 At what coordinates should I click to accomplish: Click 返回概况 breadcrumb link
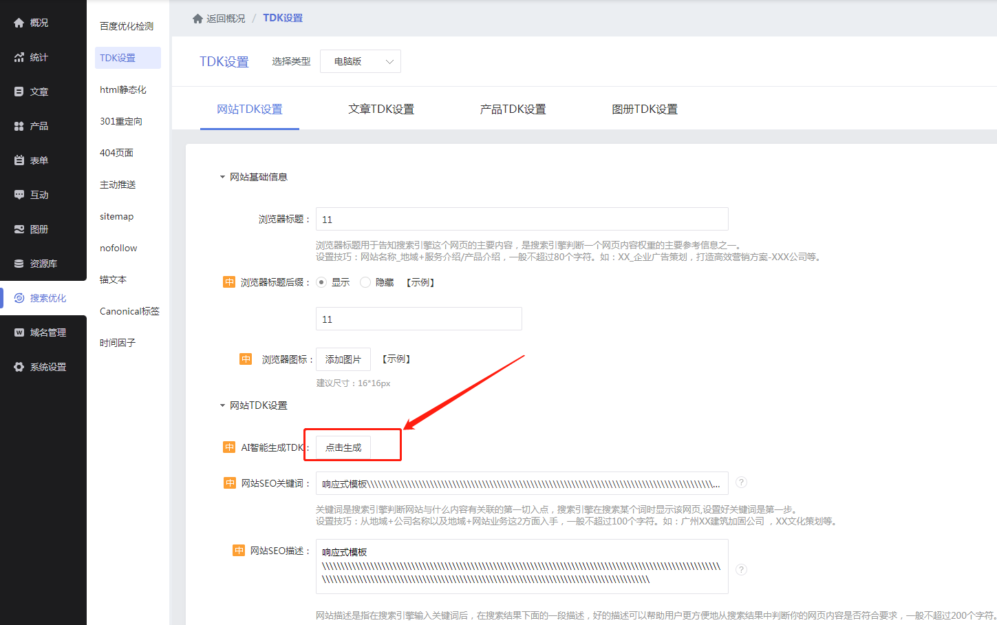(226, 19)
